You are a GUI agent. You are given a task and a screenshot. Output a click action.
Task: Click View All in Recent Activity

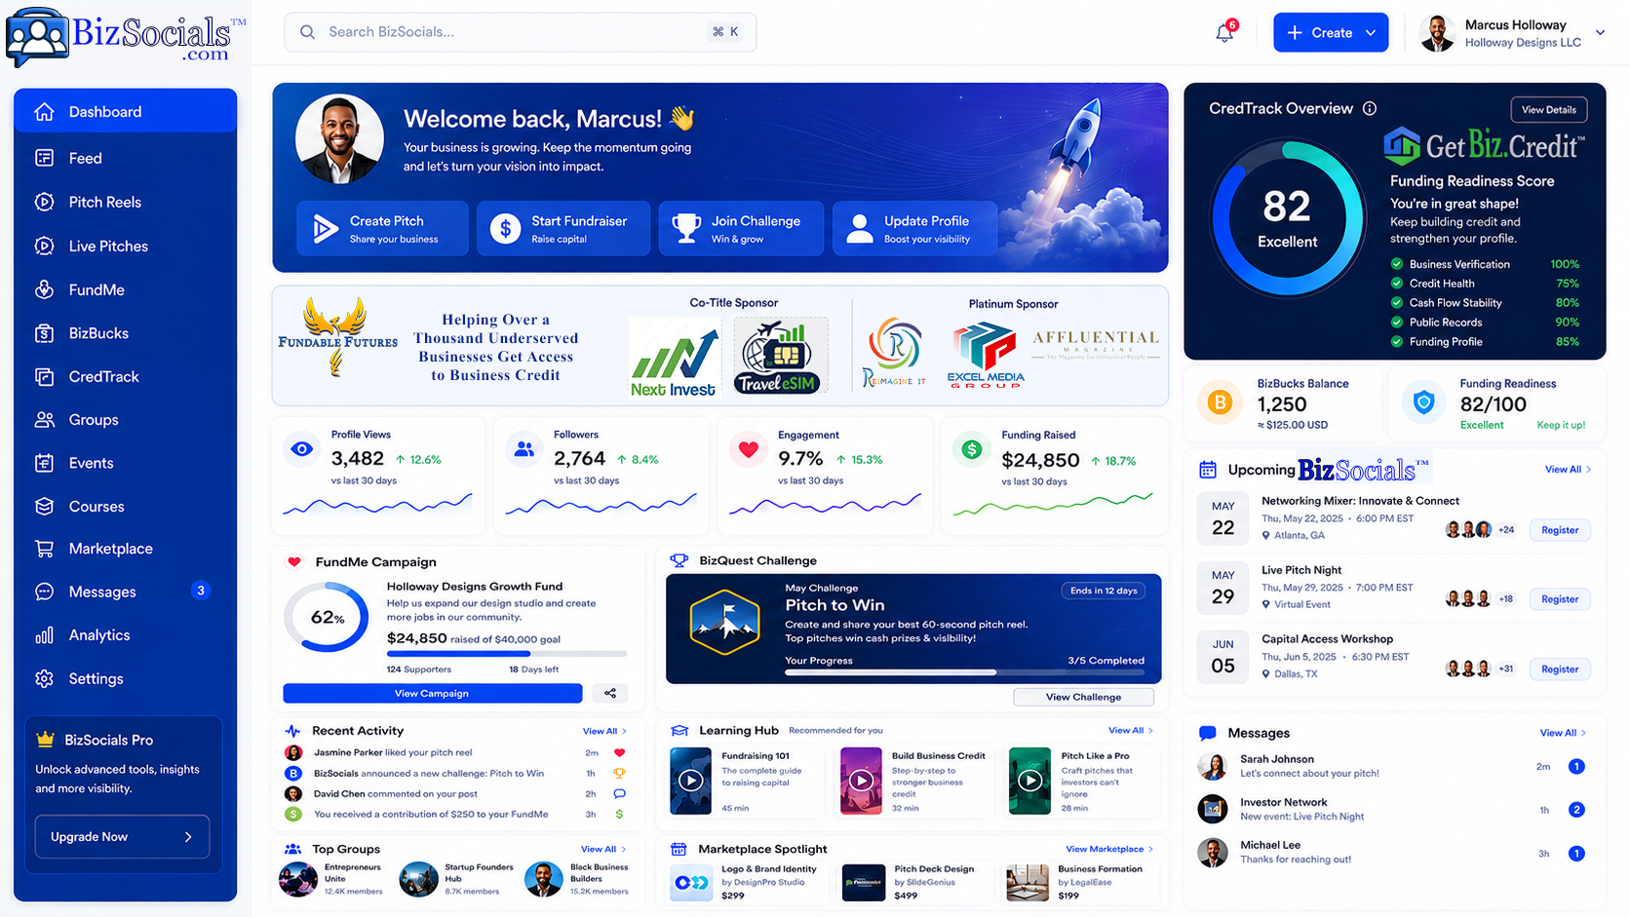(604, 731)
